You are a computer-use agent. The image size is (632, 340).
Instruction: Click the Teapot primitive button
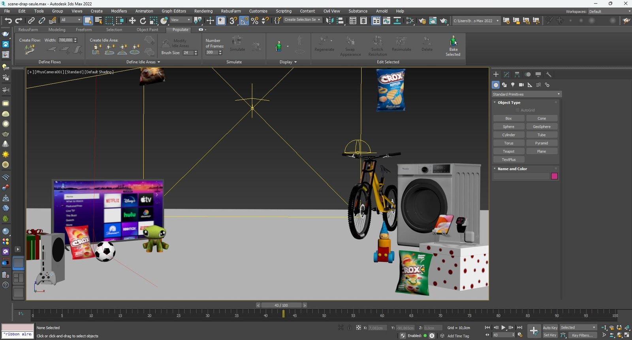pos(508,151)
